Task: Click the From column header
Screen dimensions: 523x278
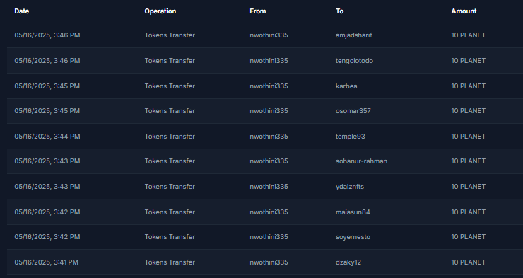Action: (258, 11)
